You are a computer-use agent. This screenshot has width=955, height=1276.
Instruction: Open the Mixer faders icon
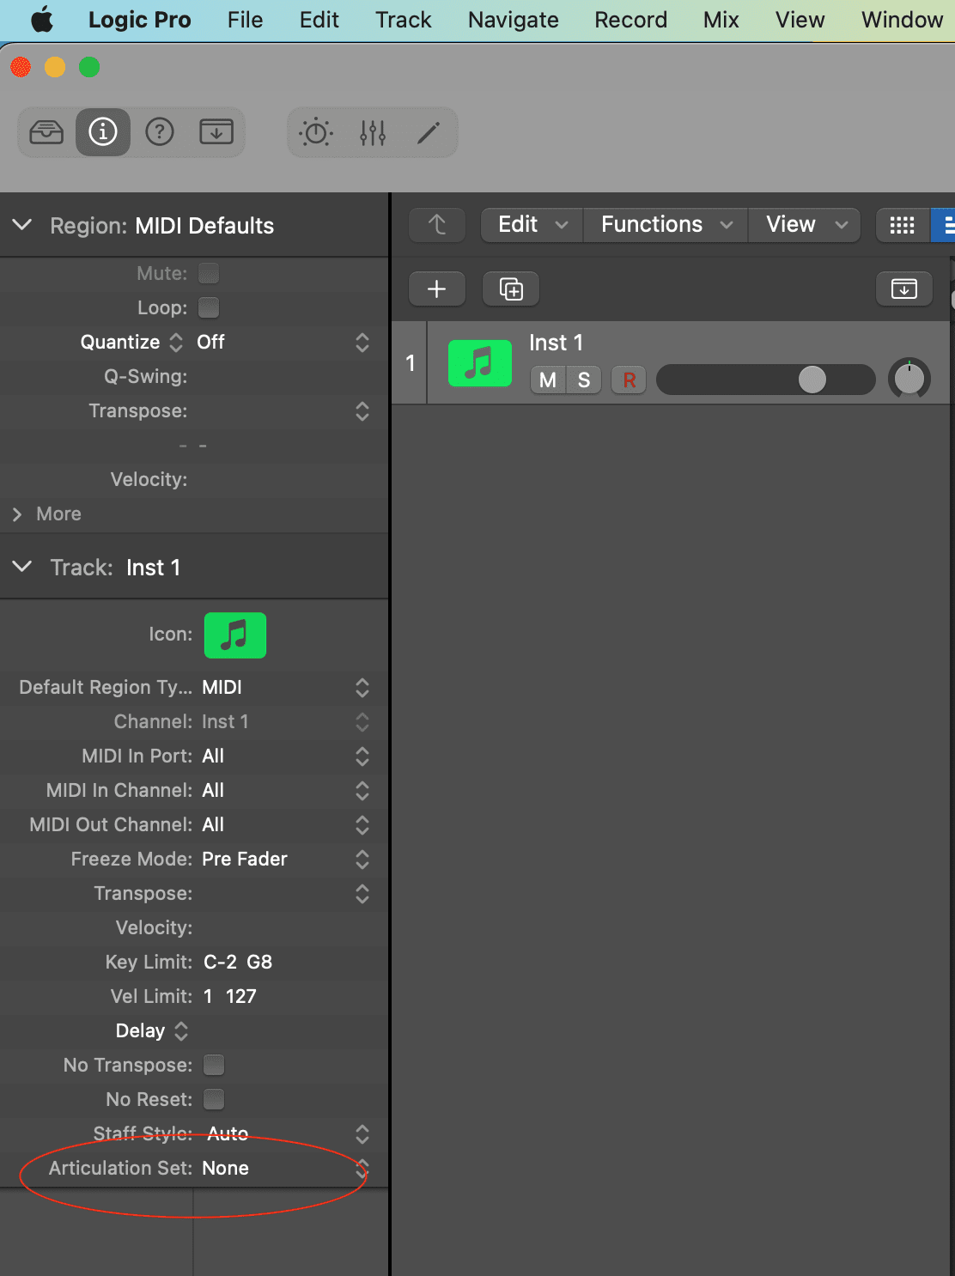(373, 132)
